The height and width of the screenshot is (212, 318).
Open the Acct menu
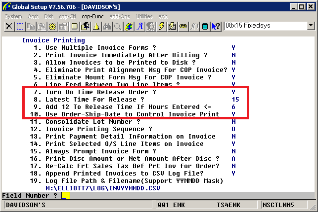pyautogui.click(x=33, y=16)
